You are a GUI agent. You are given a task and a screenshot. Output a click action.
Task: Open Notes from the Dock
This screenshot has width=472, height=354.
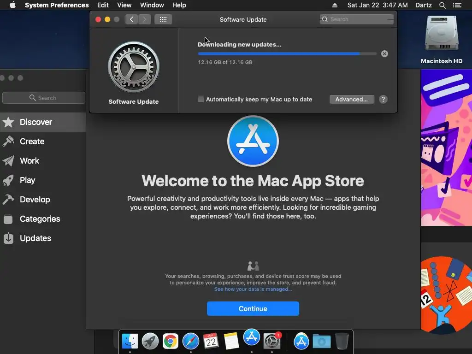(x=231, y=342)
